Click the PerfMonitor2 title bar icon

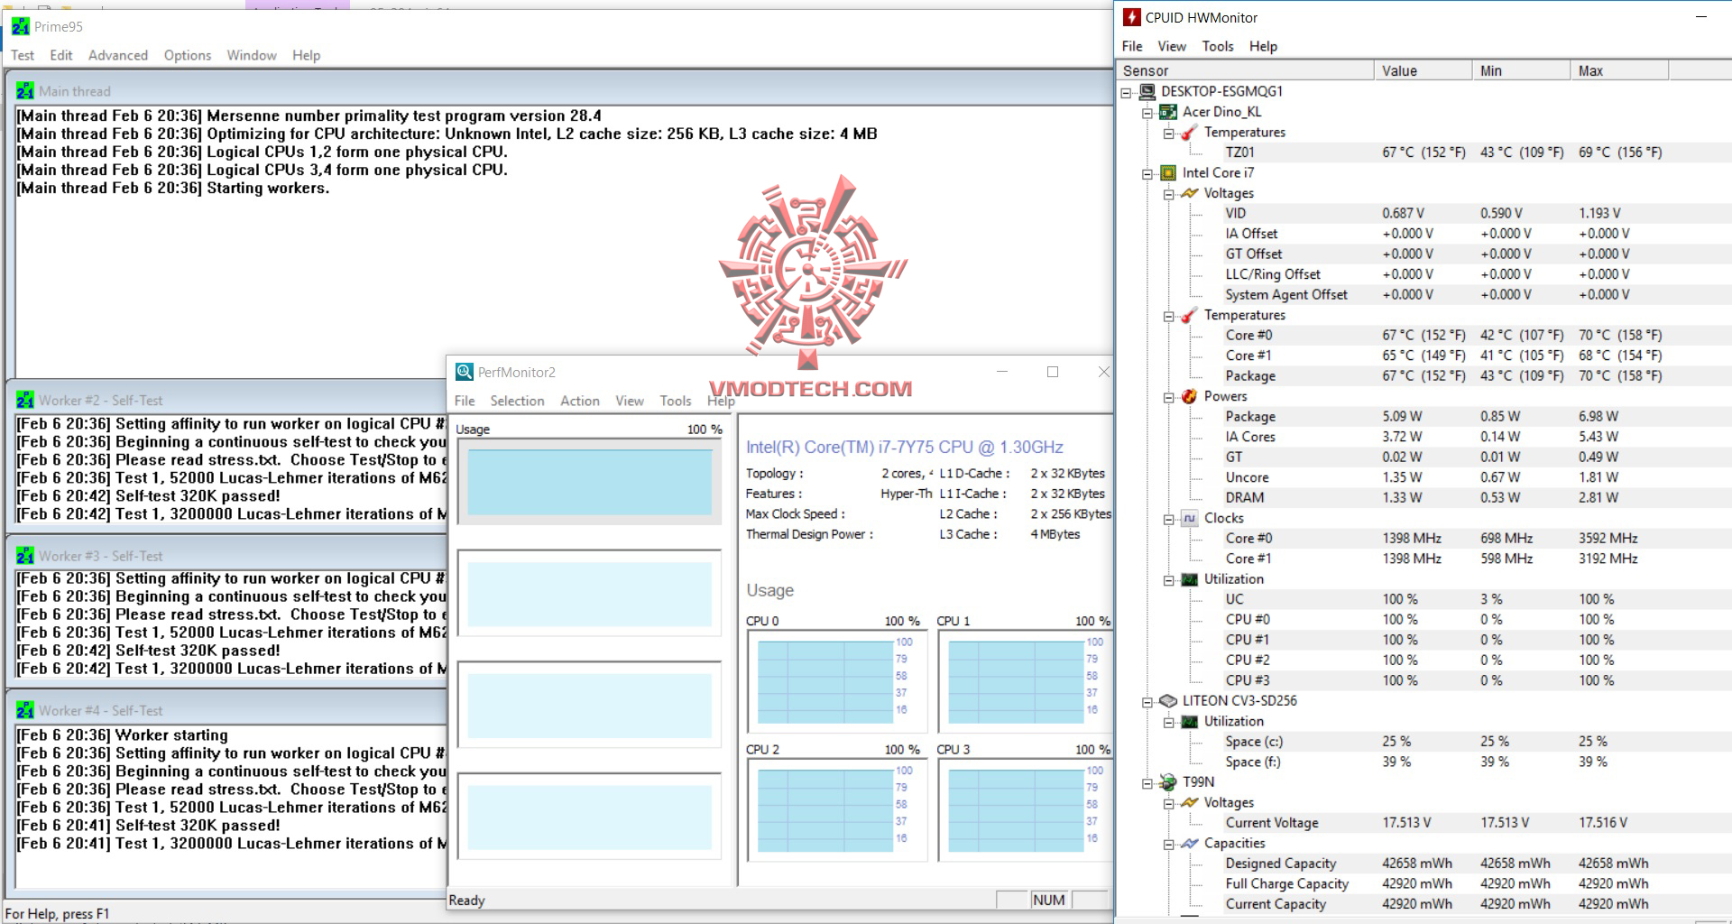pos(465,372)
